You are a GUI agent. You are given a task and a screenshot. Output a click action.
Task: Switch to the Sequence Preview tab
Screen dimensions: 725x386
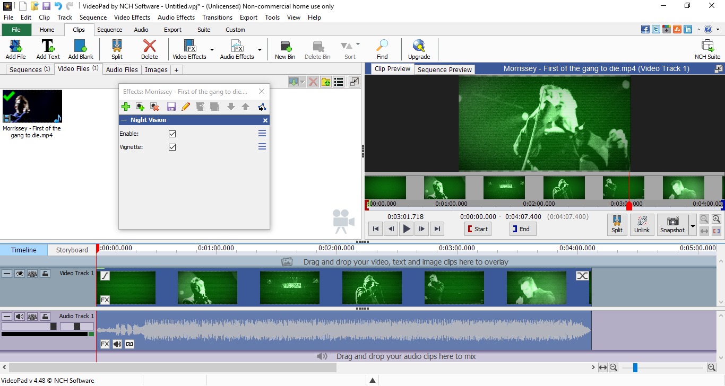pos(445,69)
